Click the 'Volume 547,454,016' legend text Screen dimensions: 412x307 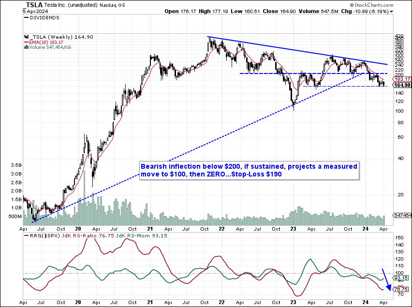pos(50,47)
